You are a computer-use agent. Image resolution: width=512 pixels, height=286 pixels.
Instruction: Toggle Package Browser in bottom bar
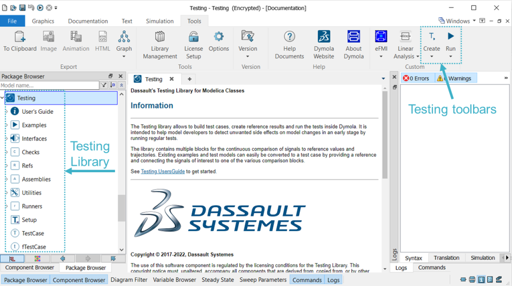pyautogui.click(x=25, y=280)
